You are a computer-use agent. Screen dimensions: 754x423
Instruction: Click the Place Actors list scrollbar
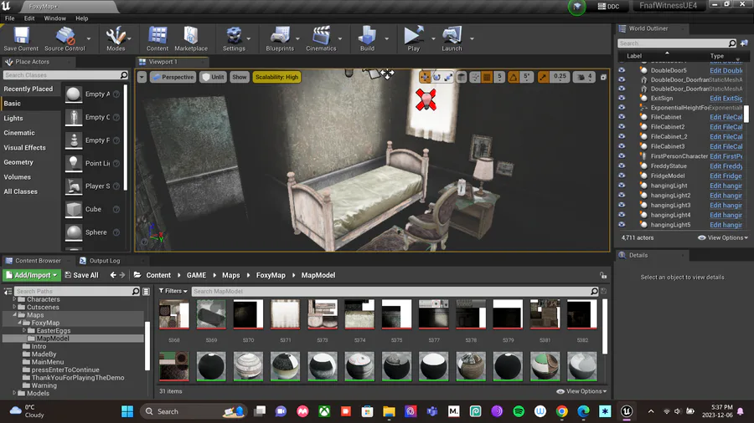click(x=126, y=137)
